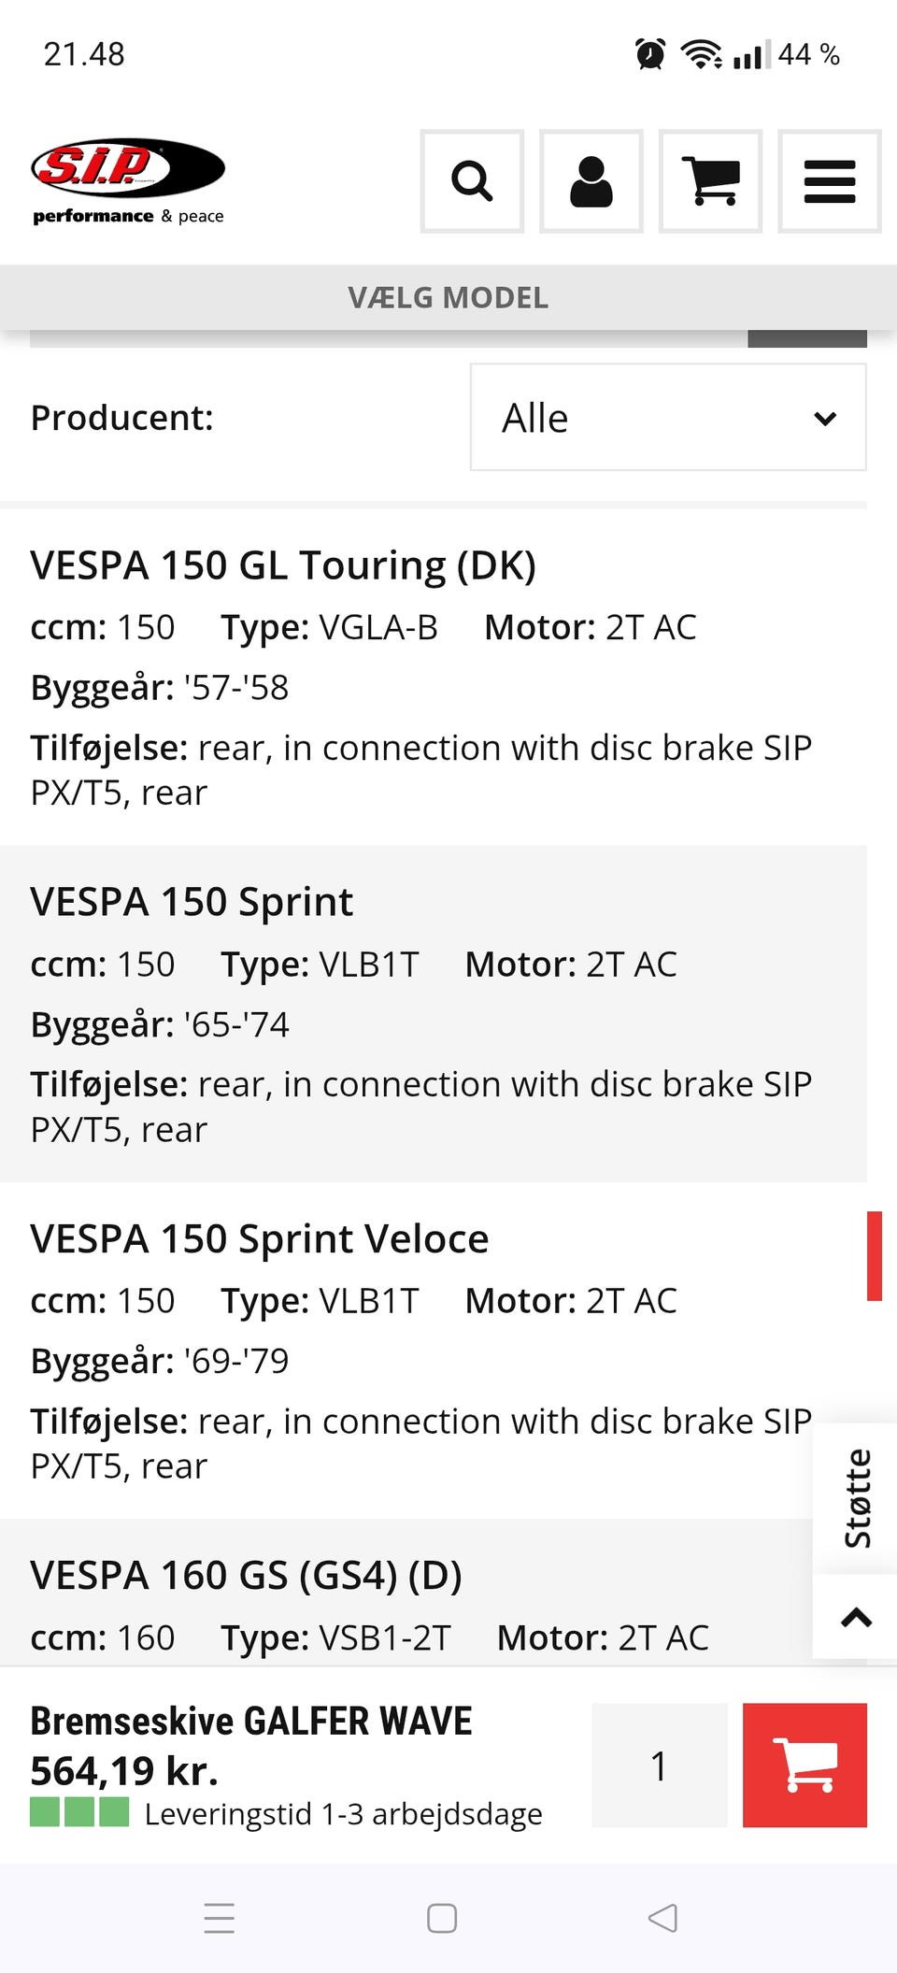The image size is (897, 1973).
Task: Open the shopping cart in header
Action: (710, 181)
